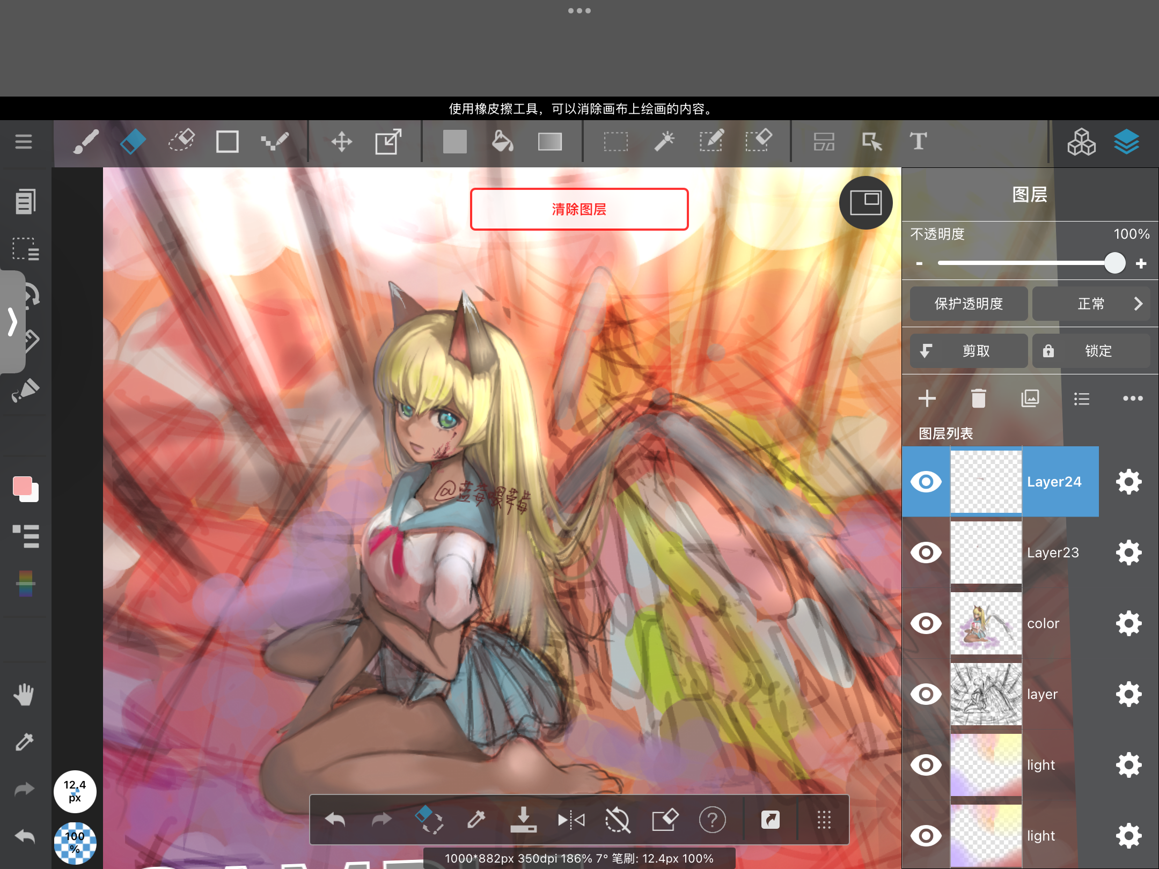Hide the Layer23 layer

tap(926, 553)
